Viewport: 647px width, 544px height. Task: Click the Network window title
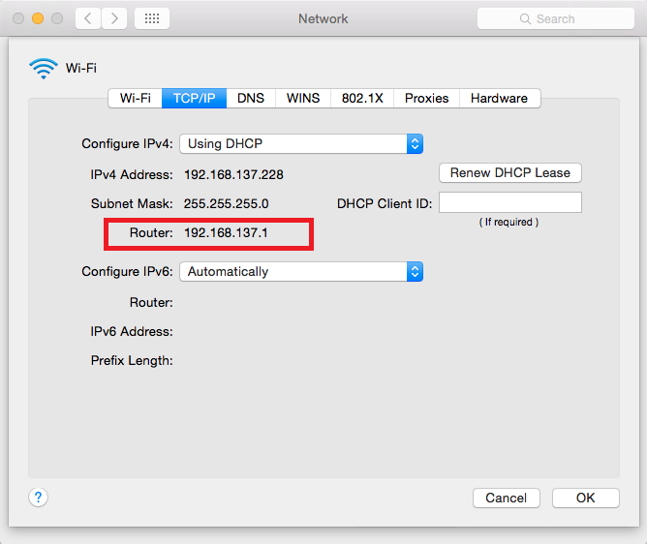pos(323,19)
